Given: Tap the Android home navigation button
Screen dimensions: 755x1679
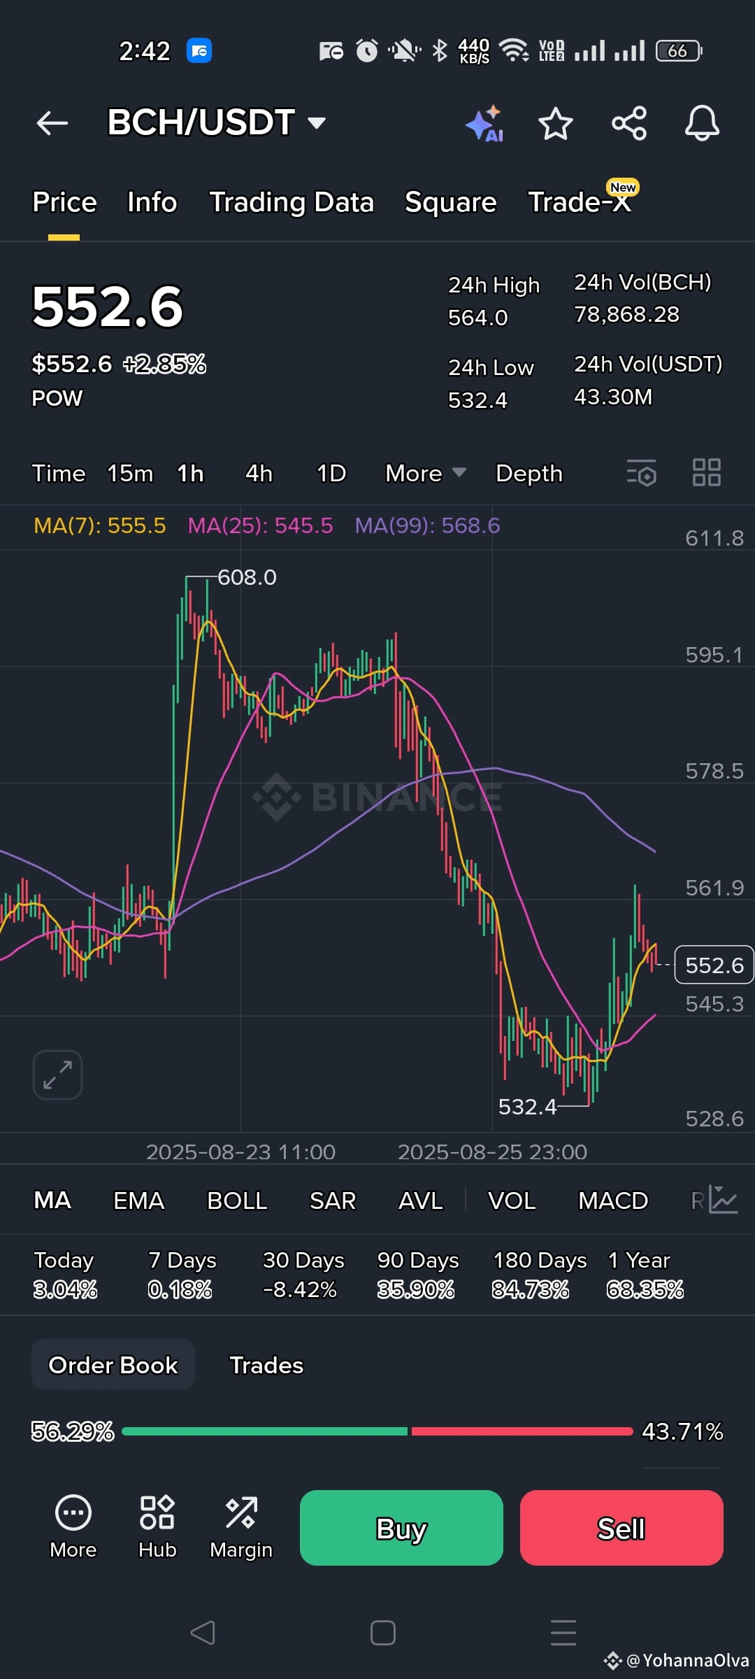Looking at the screenshot, I should click(x=382, y=1633).
